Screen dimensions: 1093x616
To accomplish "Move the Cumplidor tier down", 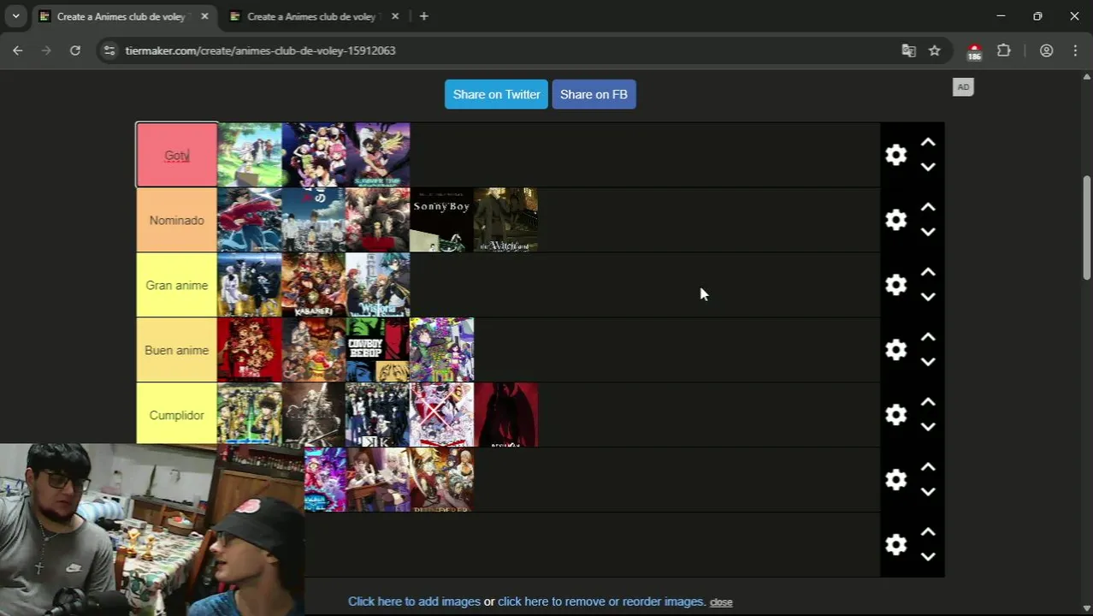I will [x=928, y=427].
